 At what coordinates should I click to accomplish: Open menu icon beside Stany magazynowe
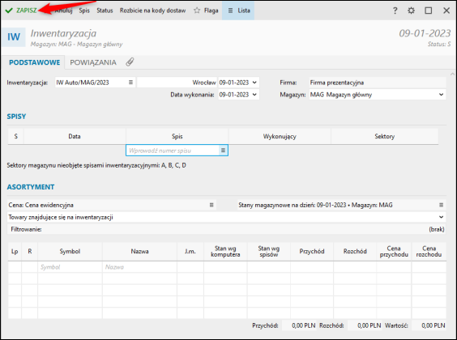(x=442, y=205)
